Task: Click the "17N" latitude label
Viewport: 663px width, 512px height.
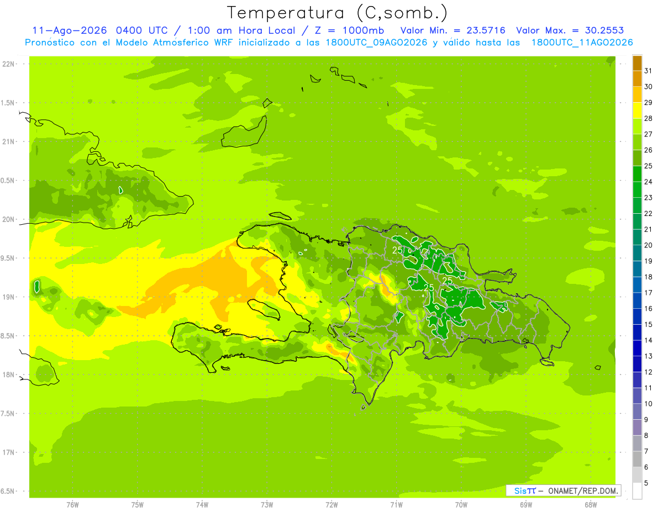Action: click(9, 452)
